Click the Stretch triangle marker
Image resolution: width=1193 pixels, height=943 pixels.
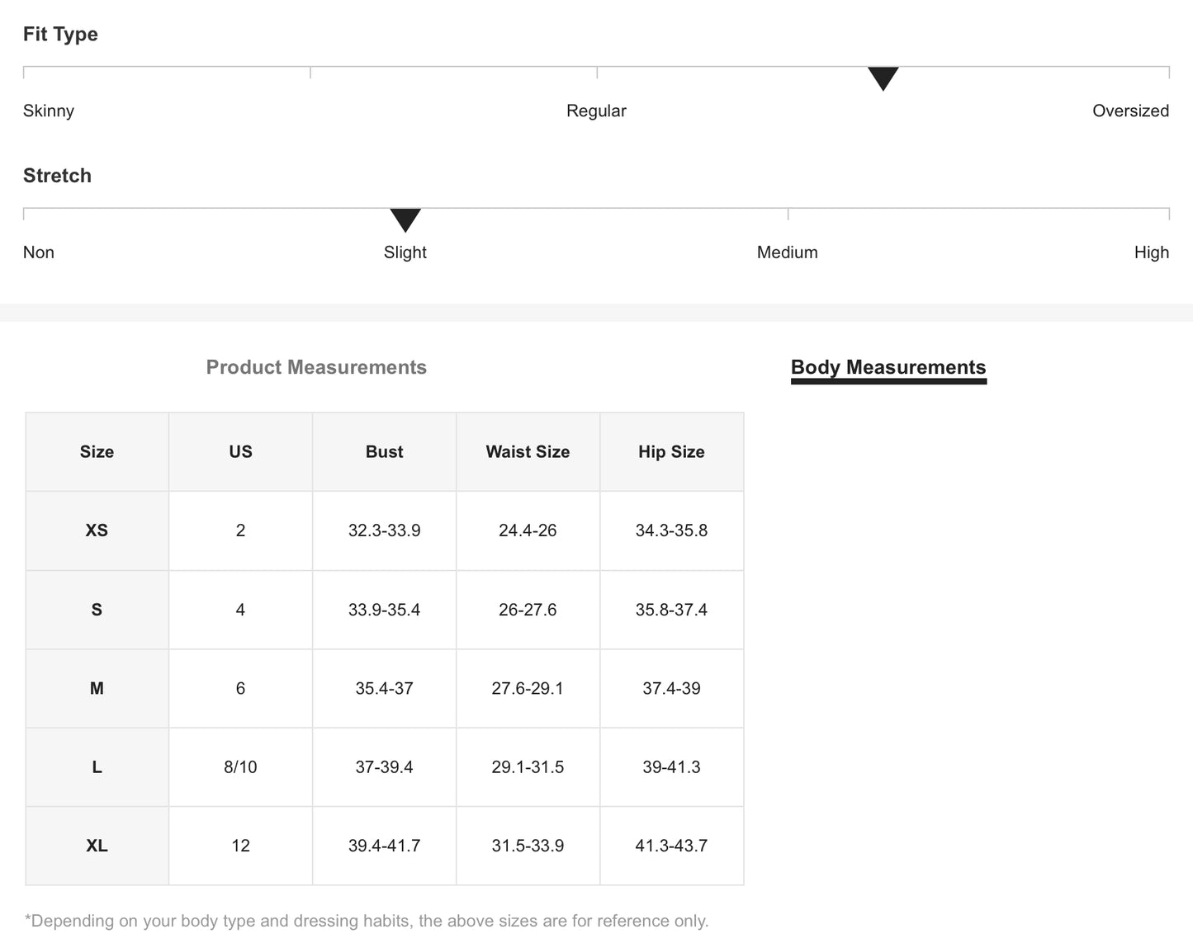(x=405, y=219)
